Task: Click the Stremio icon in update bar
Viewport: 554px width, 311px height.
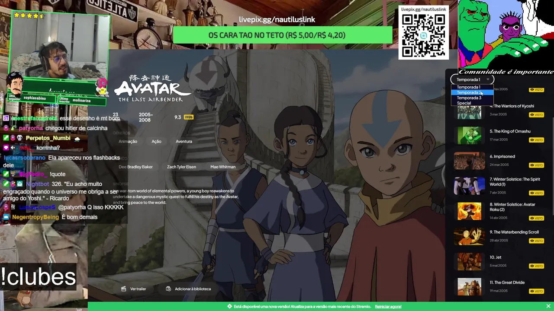Action: [230, 306]
